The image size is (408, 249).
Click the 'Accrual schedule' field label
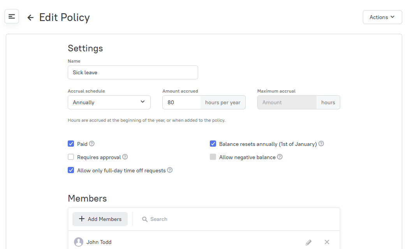[x=86, y=91]
